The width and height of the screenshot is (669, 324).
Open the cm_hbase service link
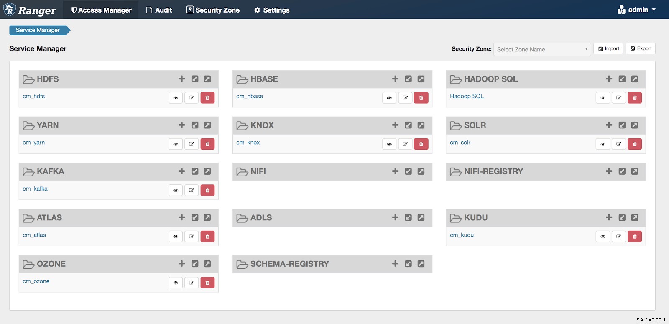point(250,96)
